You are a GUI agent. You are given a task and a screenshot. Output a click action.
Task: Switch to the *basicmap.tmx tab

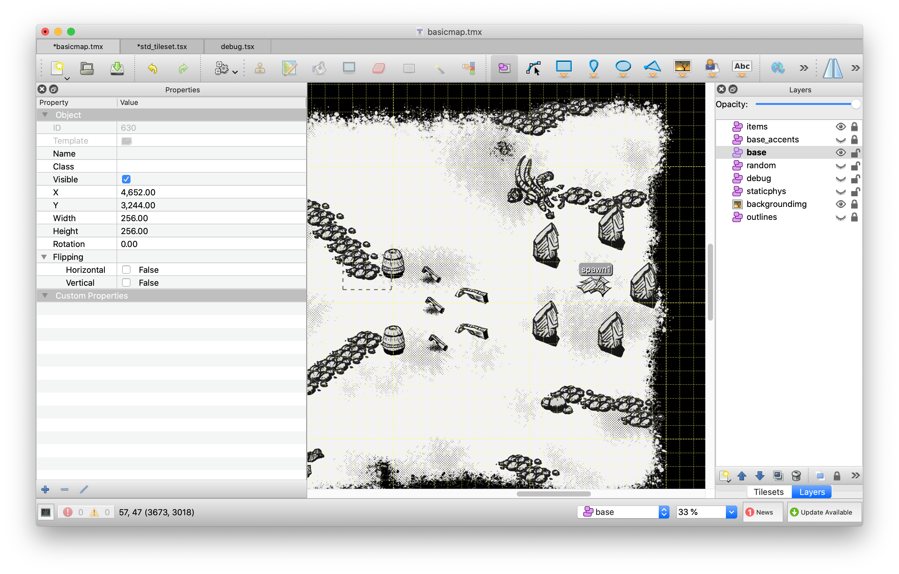(78, 47)
